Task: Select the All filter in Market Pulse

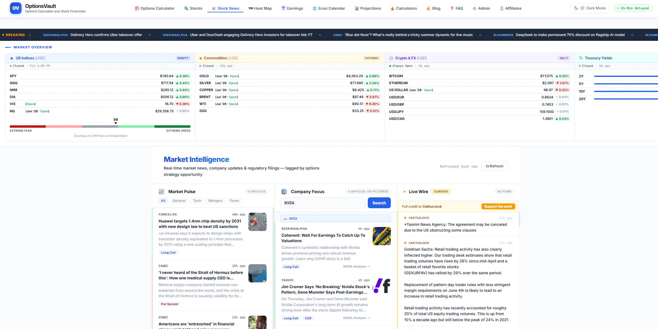Action: (163, 201)
